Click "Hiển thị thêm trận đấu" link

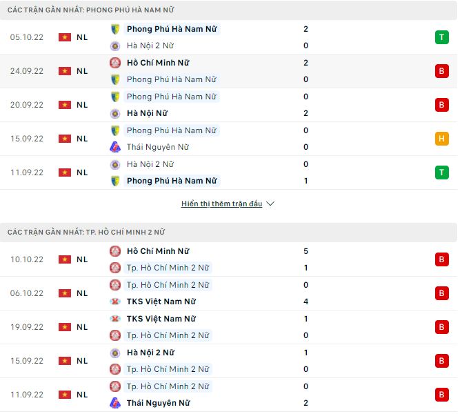pyautogui.click(x=221, y=204)
